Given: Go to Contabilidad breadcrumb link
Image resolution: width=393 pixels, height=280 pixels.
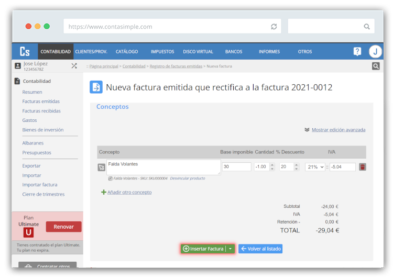Looking at the screenshot, I should tap(134, 66).
